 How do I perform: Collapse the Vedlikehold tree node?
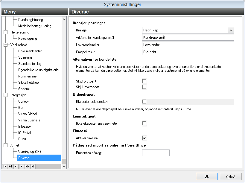(5, 45)
